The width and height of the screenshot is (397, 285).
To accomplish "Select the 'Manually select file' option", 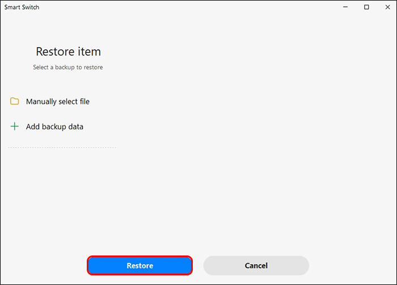I will point(57,102).
